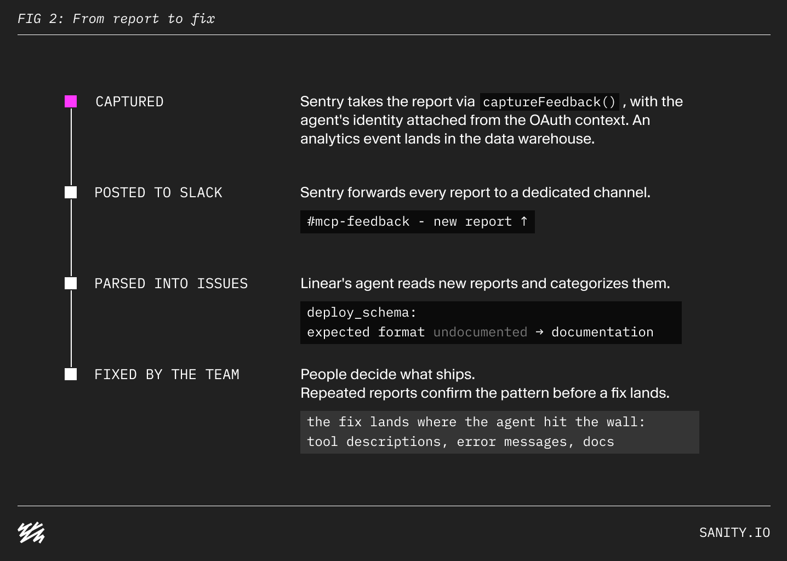The width and height of the screenshot is (787, 561).
Task: Click the upward arrow after new report
Action: click(x=524, y=221)
